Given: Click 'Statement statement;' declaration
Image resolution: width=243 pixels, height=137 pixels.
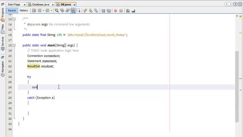Looking at the screenshot, I should pyautogui.click(x=42, y=61).
